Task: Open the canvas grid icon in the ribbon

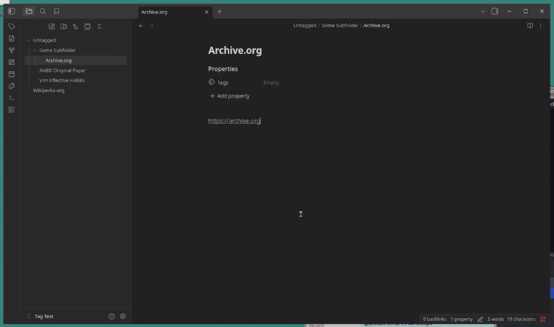Action: point(11,62)
